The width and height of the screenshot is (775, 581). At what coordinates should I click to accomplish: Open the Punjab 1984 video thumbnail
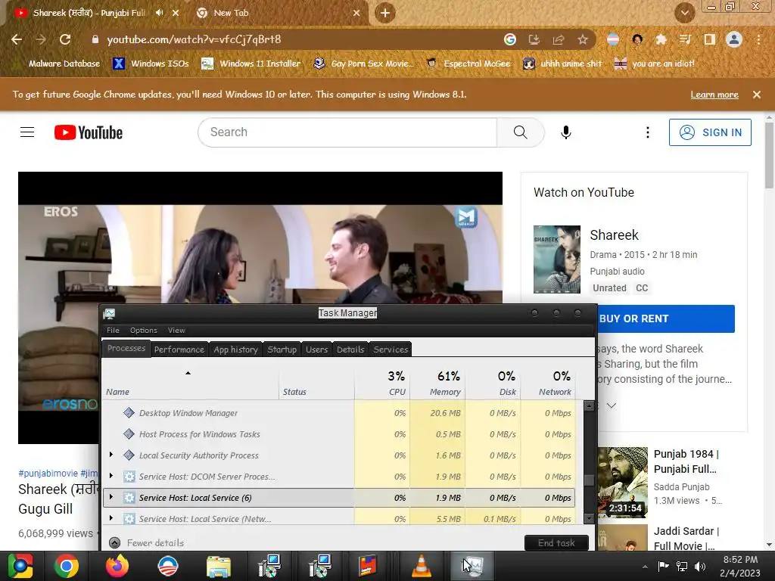click(x=623, y=482)
